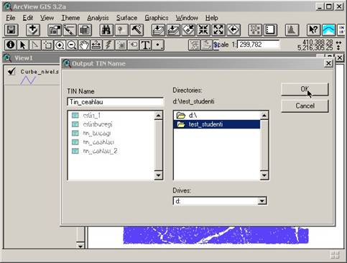Click the Query Builder hammer icon
This screenshot has width=347, height=263.
pyautogui.click(x=137, y=30)
